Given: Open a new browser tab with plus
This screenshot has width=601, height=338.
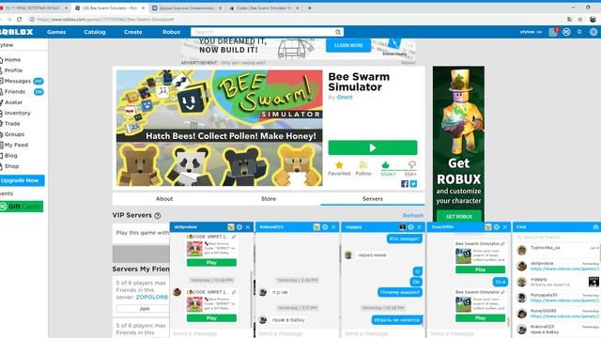Looking at the screenshot, I should pos(309,8).
